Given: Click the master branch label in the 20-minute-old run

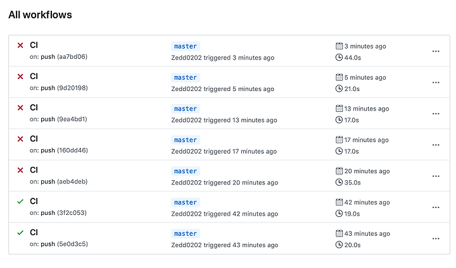Looking at the screenshot, I should pos(185,171).
